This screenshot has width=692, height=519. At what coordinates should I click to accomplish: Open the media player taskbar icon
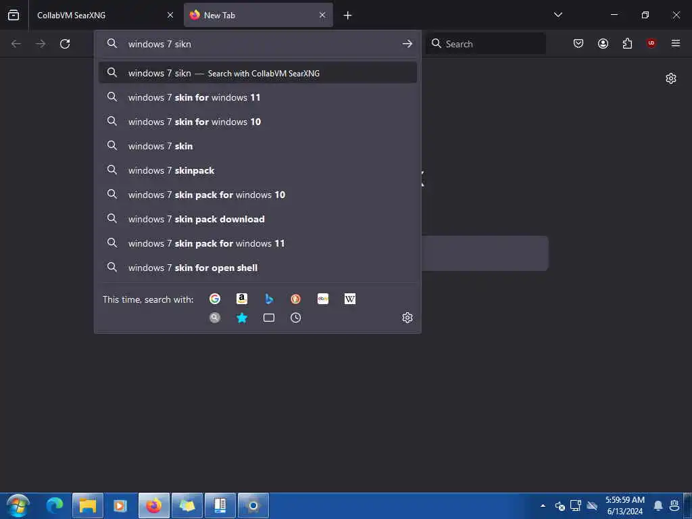120,505
